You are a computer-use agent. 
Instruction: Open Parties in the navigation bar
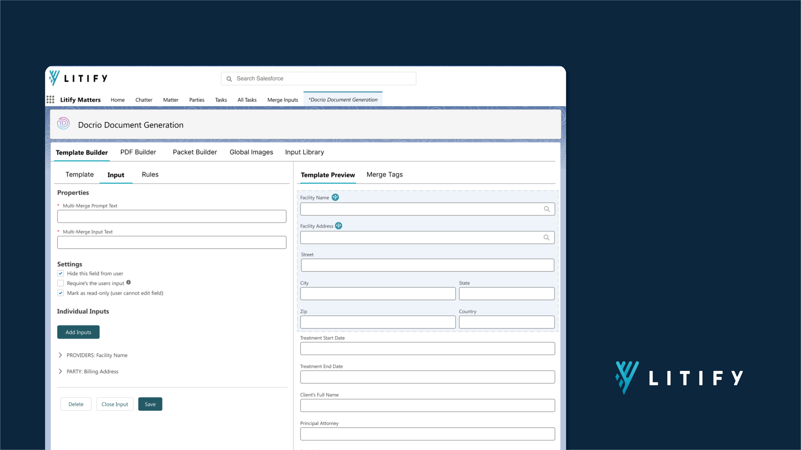(x=197, y=100)
